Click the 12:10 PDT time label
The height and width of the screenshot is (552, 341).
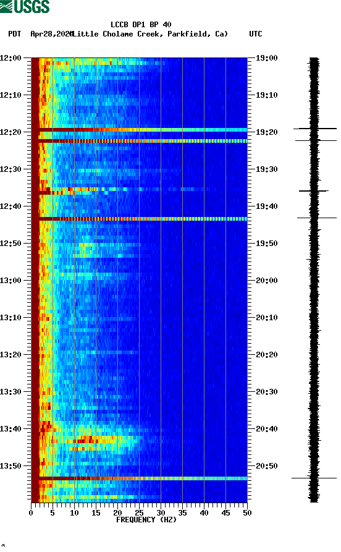pyautogui.click(x=11, y=95)
